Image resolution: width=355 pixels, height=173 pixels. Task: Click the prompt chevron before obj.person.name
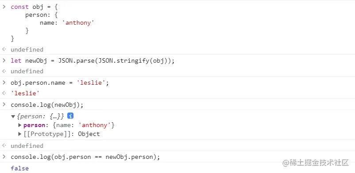(x=4, y=83)
